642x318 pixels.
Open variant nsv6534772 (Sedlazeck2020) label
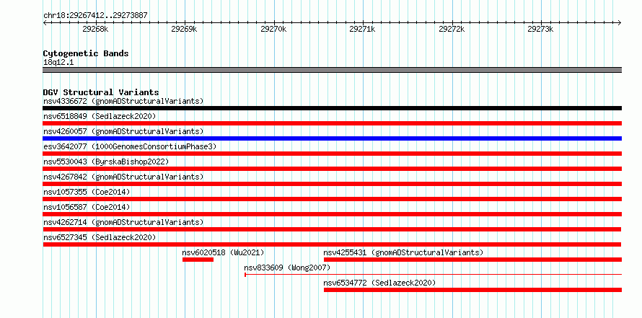click(379, 283)
